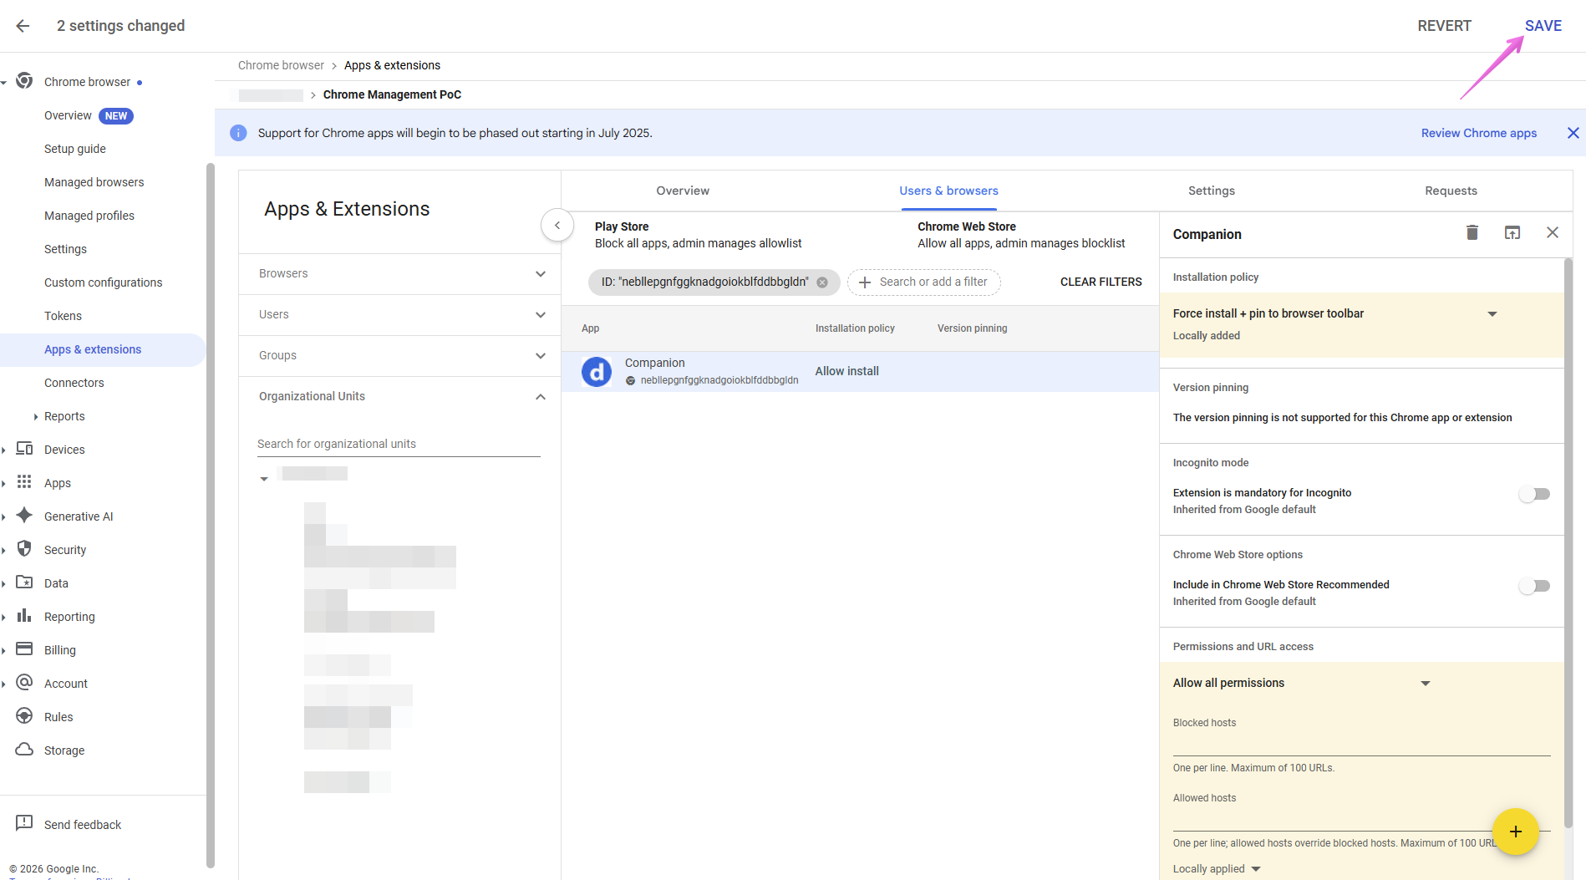
Task: Toggle Extension is mandatory for Incognito
Action: coord(1534,494)
